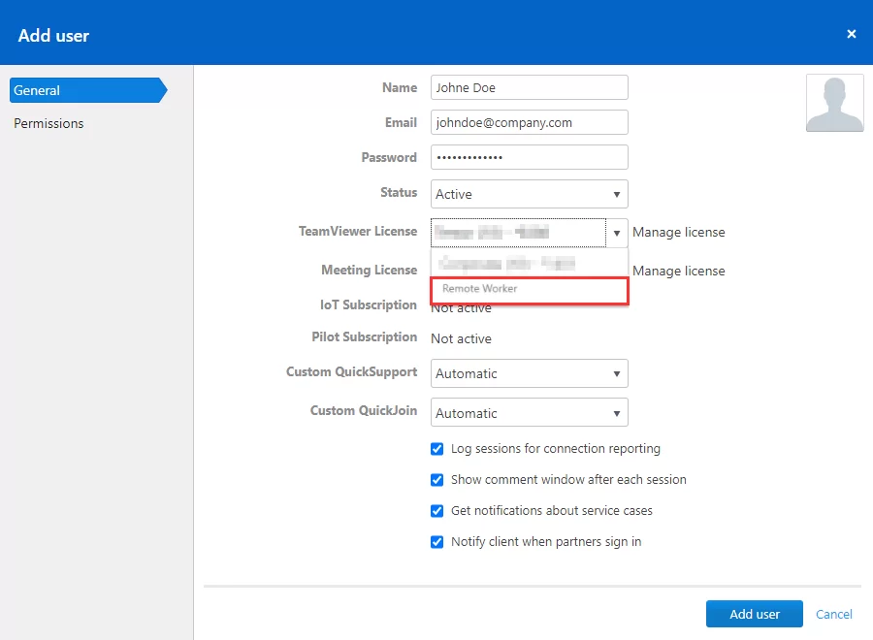Expand the TeamViewer License dropdown
Viewport: 873px width, 640px height.
coord(617,233)
